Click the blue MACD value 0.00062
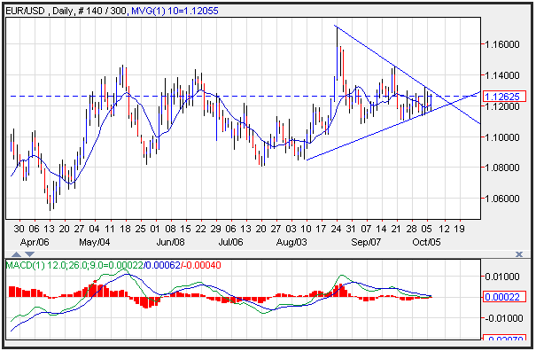536x351 pixels. (162, 265)
